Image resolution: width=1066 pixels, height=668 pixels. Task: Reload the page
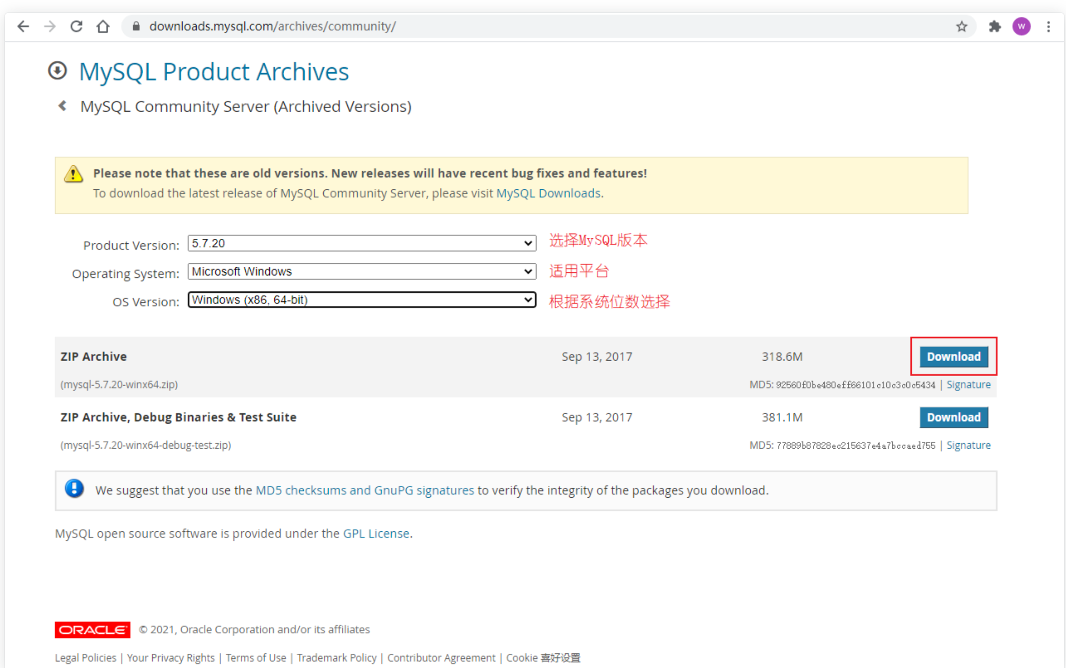76,26
